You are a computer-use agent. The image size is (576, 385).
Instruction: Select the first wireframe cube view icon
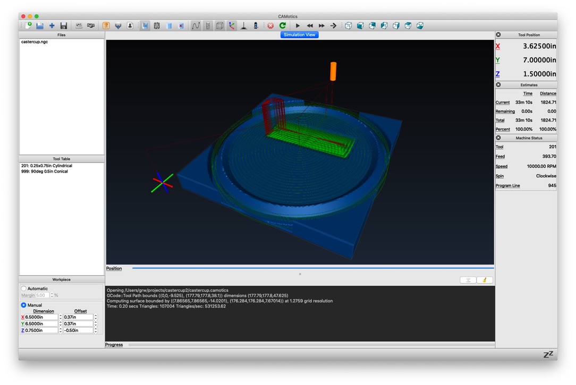tap(348, 25)
